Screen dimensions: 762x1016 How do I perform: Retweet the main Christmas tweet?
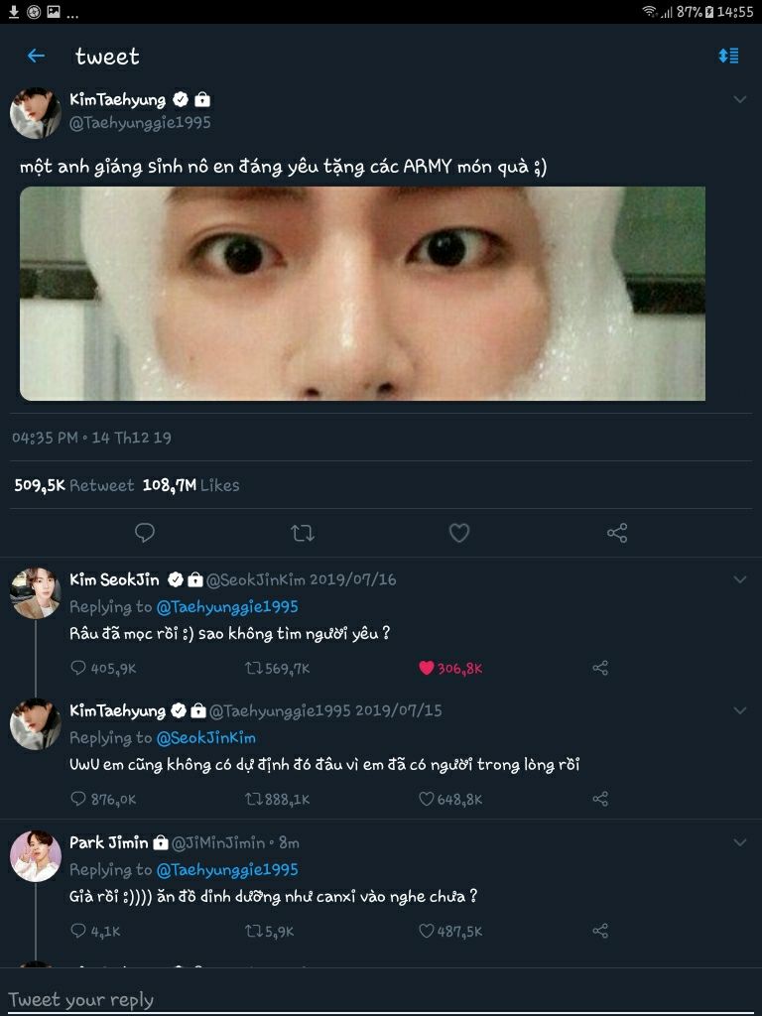[x=303, y=534]
